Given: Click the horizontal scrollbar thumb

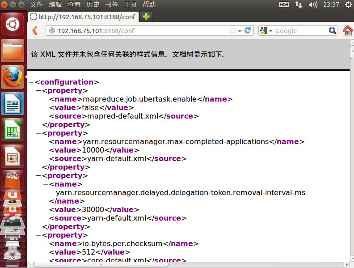Looking at the screenshot, I should (x=101, y=264).
